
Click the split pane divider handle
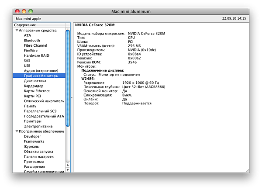(x=72, y=97)
